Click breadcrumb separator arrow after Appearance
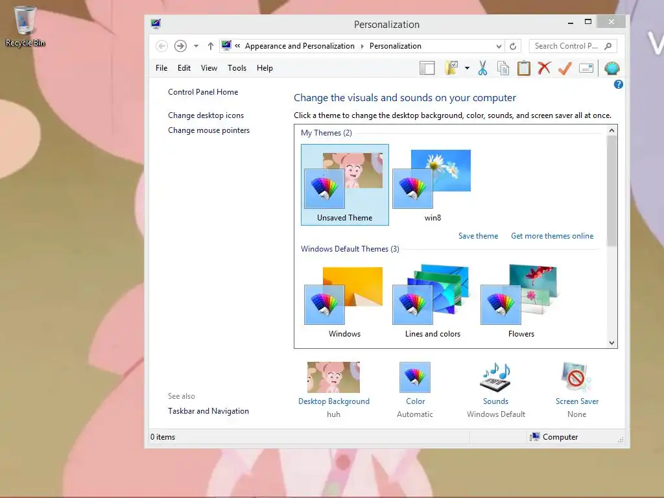The image size is (664, 498). pos(362,46)
